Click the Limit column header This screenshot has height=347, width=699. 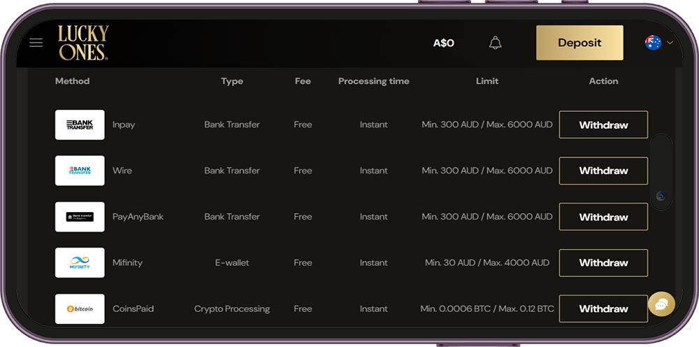click(487, 81)
